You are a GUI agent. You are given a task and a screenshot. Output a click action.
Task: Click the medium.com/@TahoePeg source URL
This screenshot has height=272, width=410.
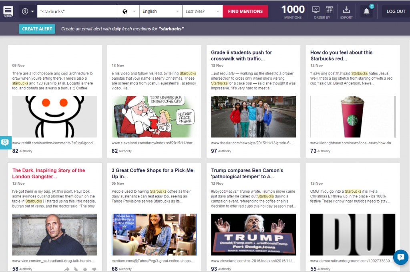coord(153,261)
